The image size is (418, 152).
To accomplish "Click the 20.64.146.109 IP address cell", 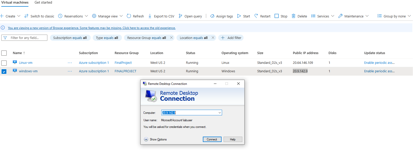I will (x=303, y=63).
